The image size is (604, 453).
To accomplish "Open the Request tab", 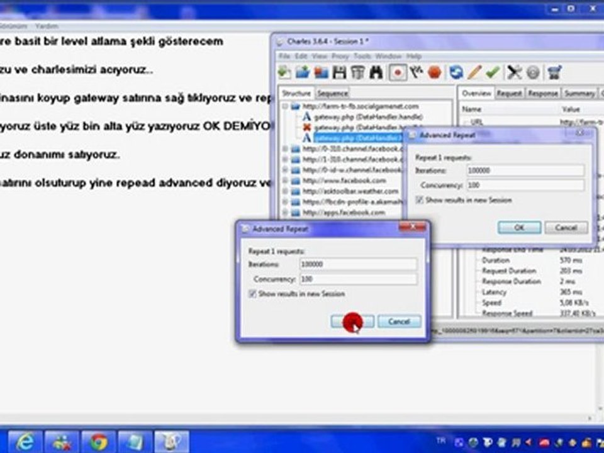I will click(x=509, y=93).
